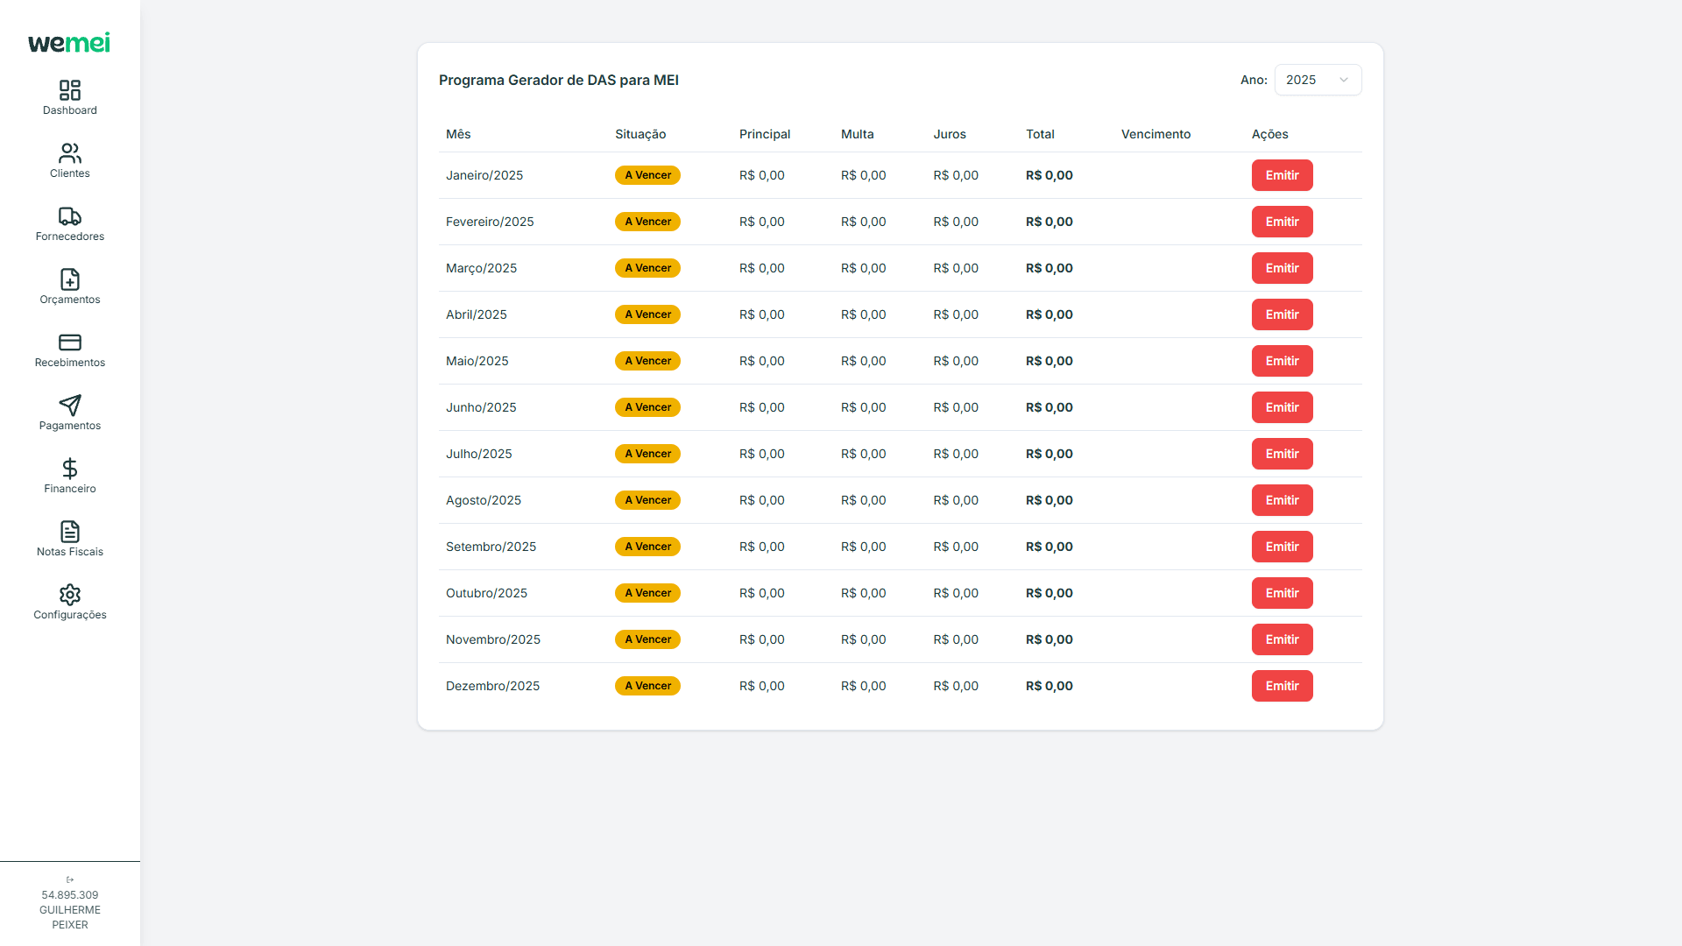This screenshot has width=1682, height=946.
Task: Emit DAS for Janeiro/2025
Action: pos(1282,175)
